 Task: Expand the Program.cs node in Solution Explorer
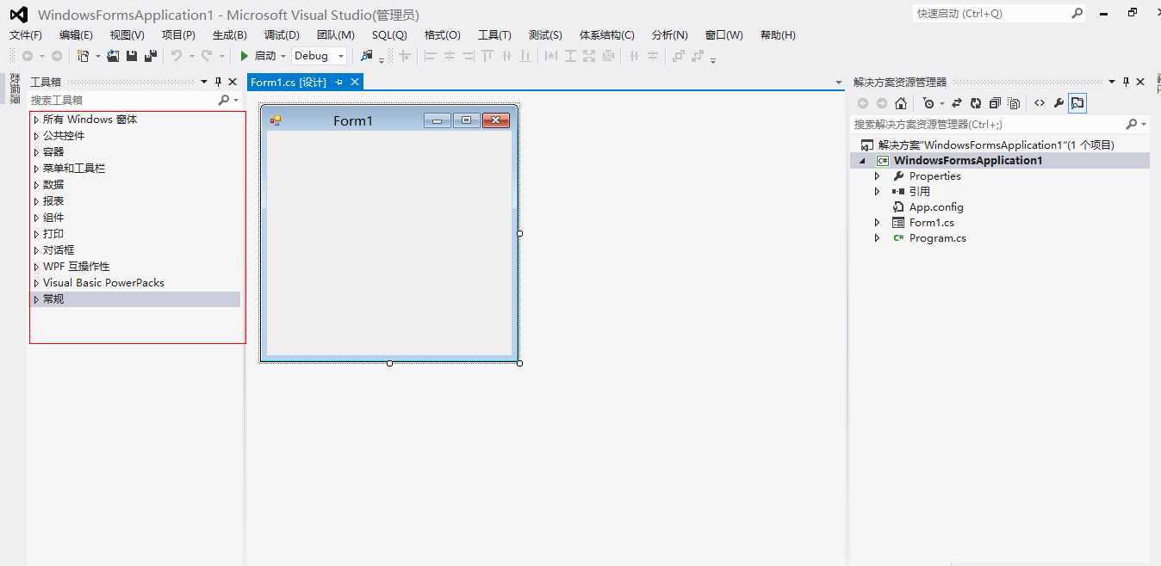pos(878,237)
